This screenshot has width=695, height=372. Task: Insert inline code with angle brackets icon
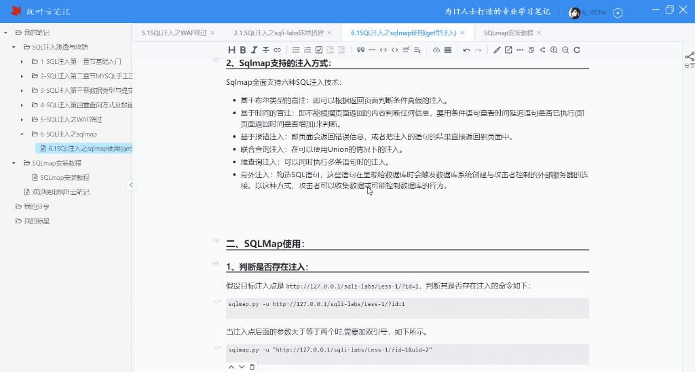[394, 50]
